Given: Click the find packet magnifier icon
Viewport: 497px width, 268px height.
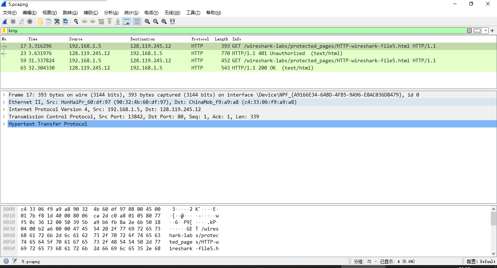Looking at the screenshot, I should [76, 21].
